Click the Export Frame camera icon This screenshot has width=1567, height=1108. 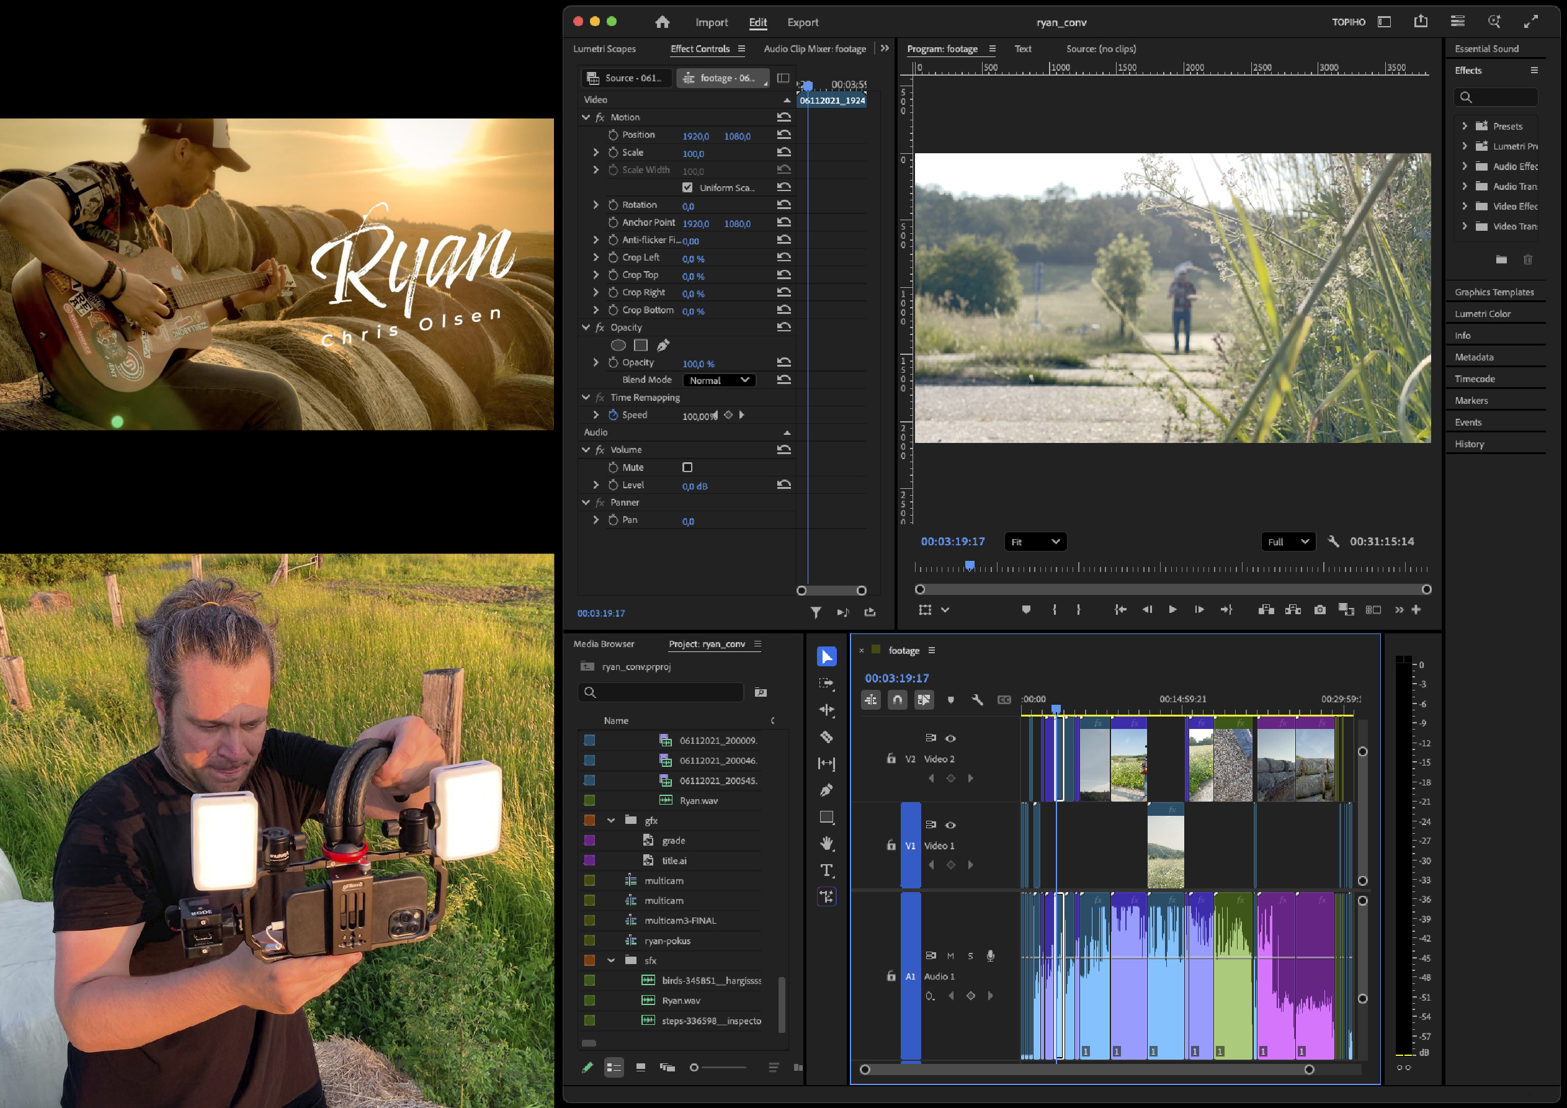[1319, 610]
